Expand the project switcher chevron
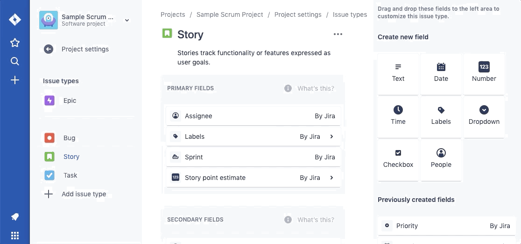 127,20
